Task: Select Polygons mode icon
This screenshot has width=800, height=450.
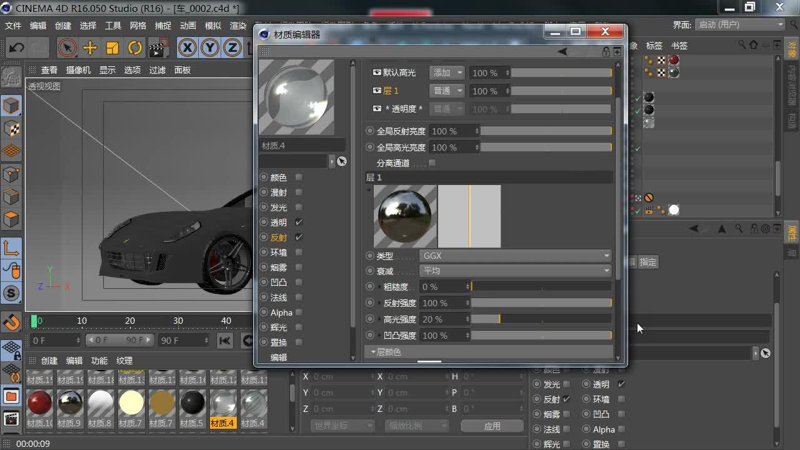Action: (x=11, y=219)
